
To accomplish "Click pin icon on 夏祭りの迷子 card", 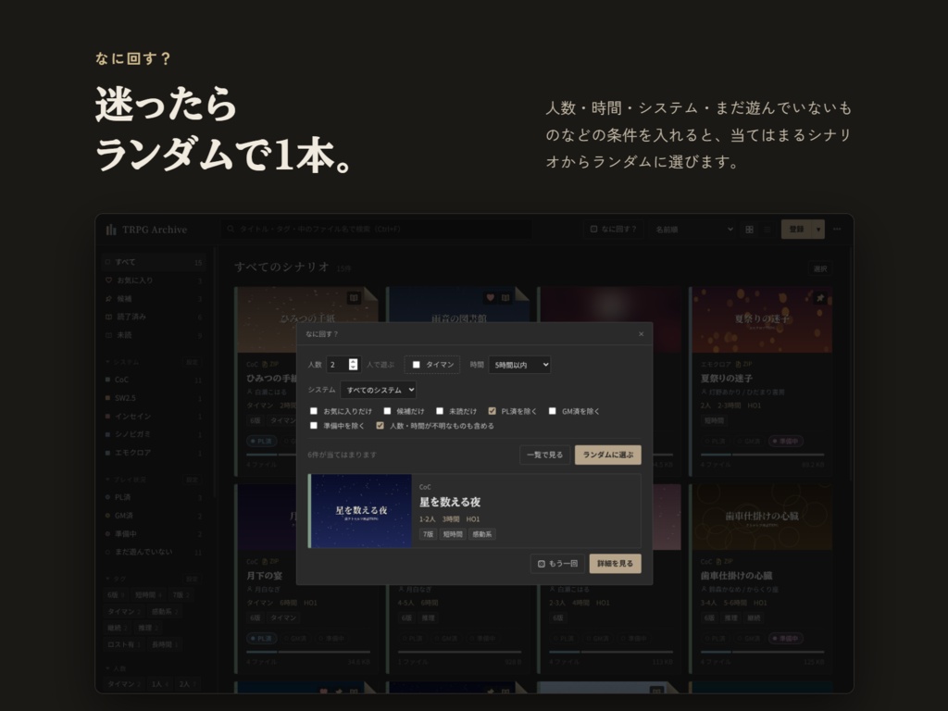I will (x=820, y=297).
